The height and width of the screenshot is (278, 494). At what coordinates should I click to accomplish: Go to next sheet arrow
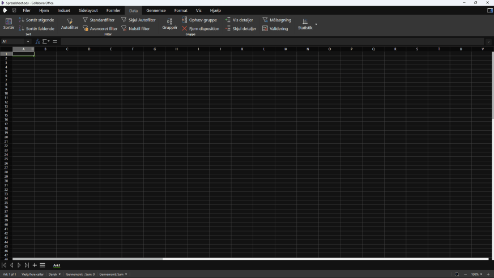click(x=19, y=265)
